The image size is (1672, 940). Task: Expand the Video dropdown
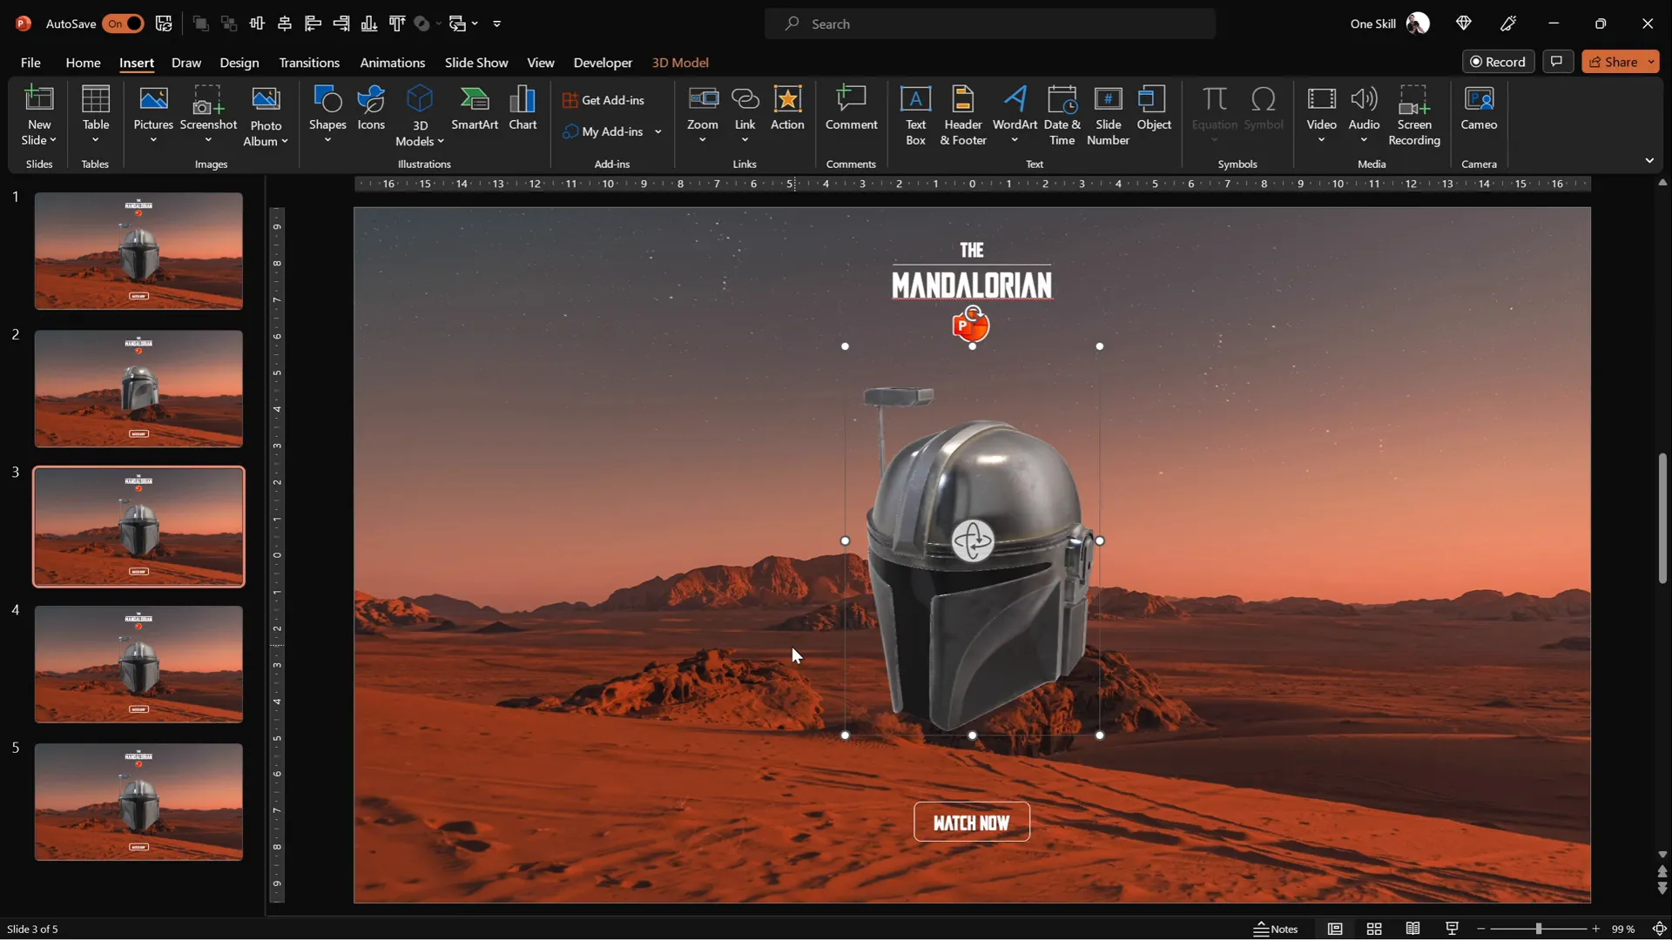(x=1321, y=140)
